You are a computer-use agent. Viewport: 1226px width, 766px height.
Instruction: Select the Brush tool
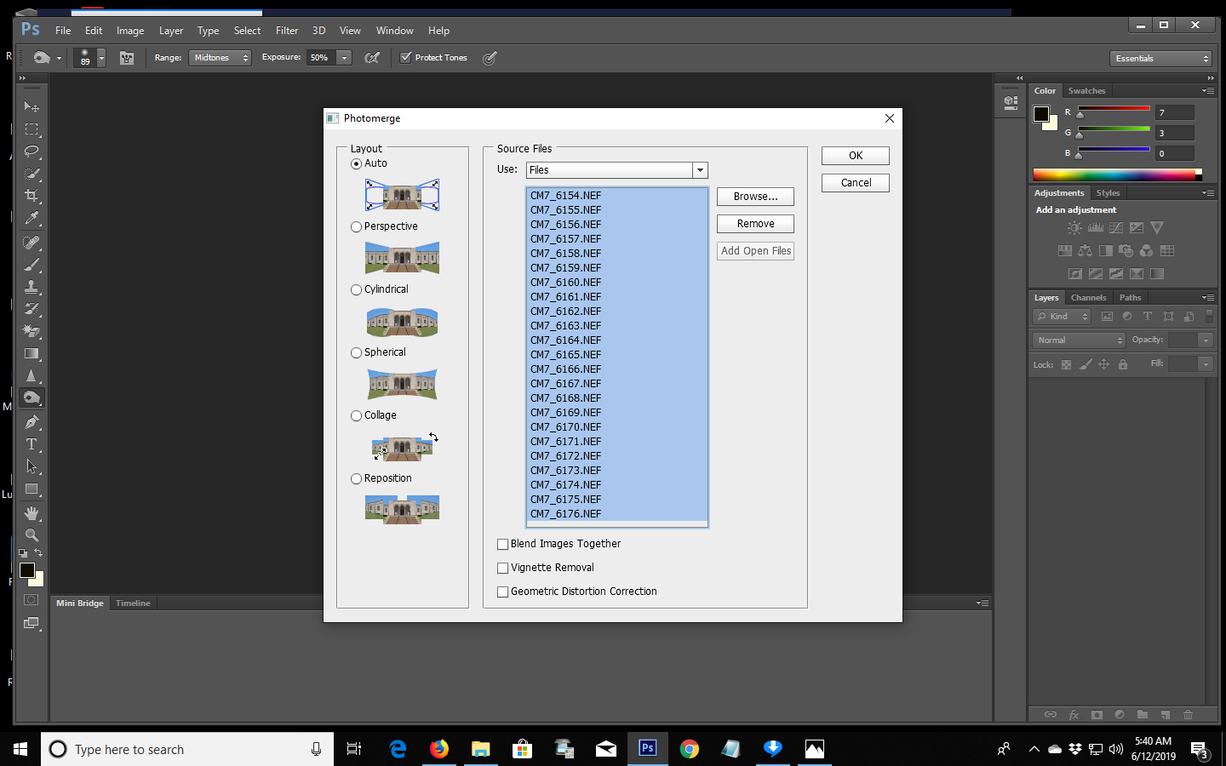[32, 265]
